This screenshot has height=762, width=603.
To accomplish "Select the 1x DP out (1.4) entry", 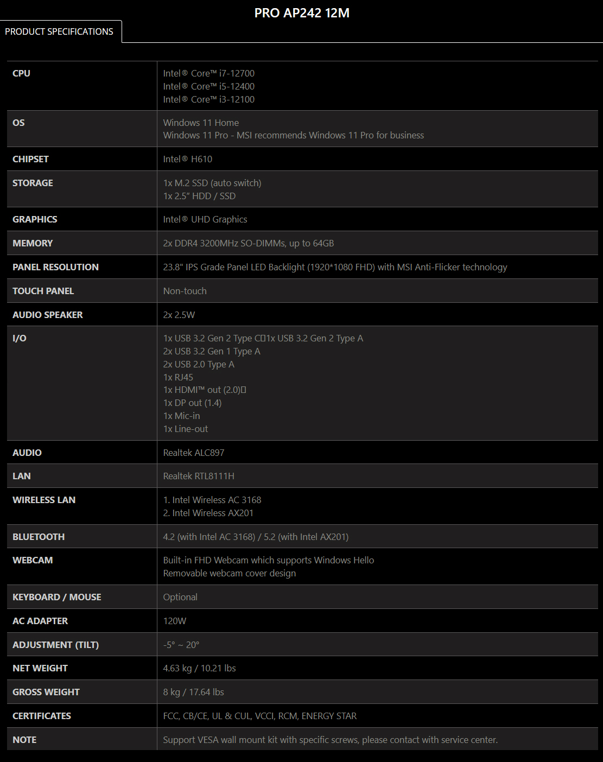I will coord(192,403).
